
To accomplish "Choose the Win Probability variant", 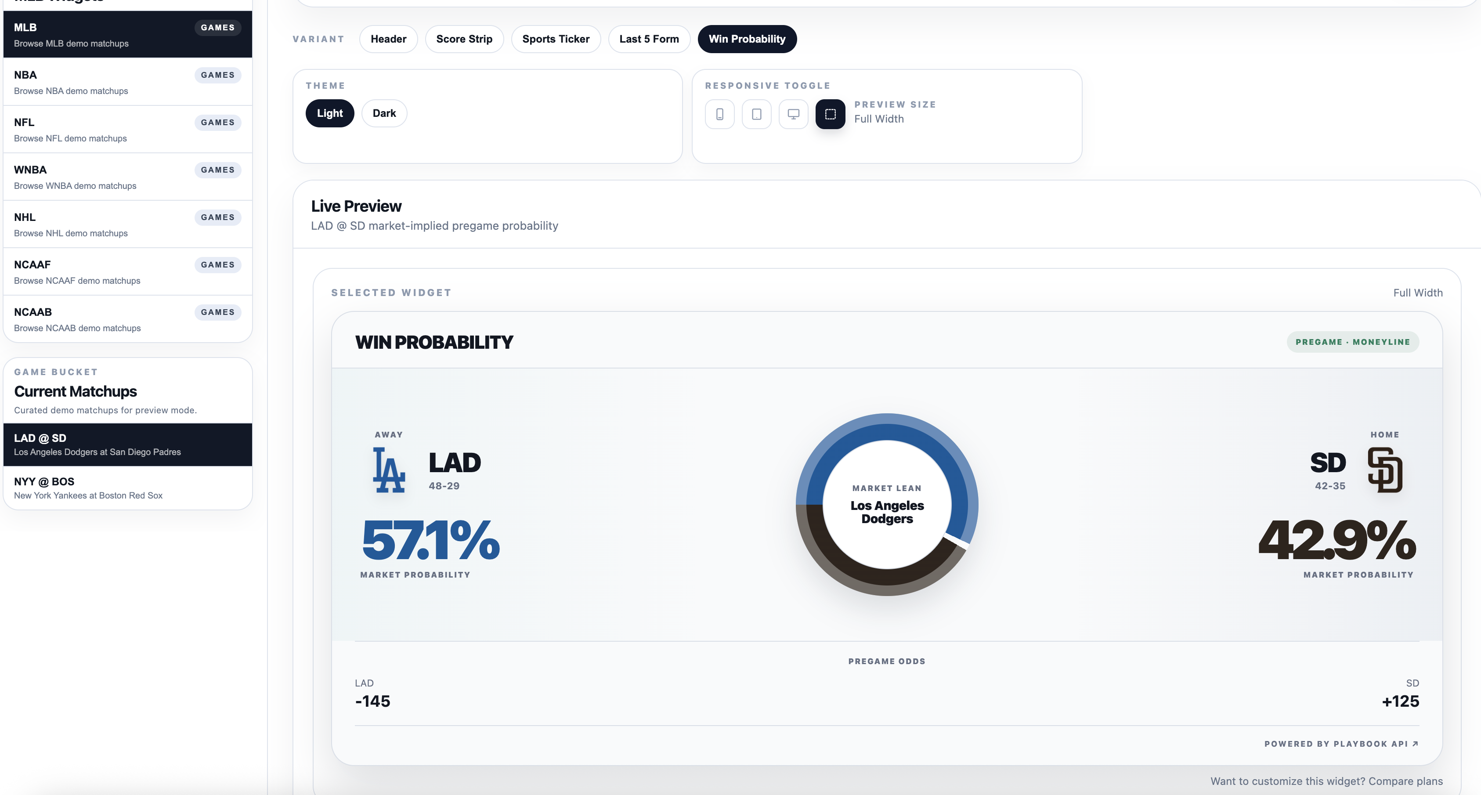I will (x=747, y=39).
